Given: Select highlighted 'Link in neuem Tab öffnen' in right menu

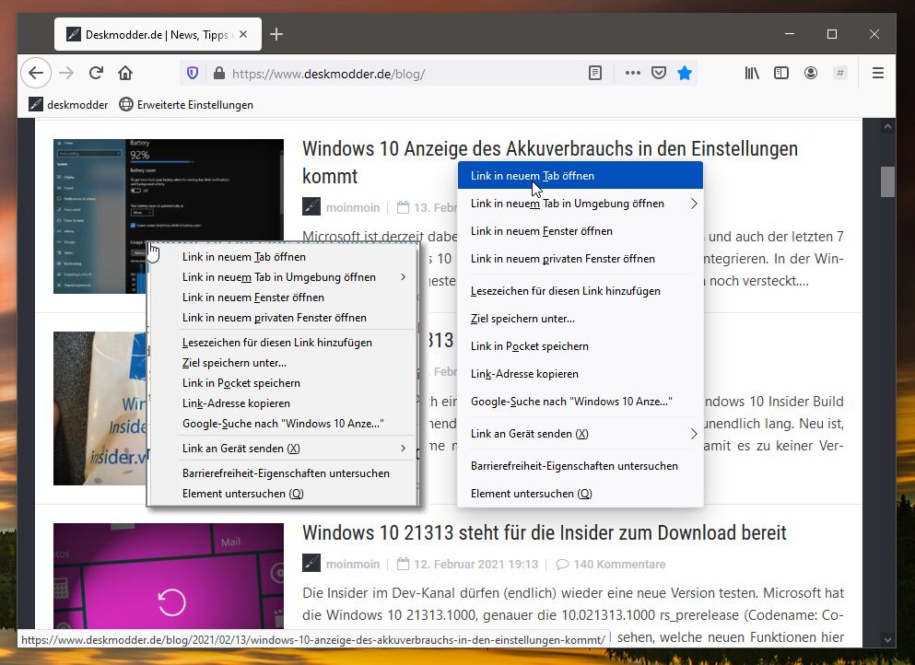Looking at the screenshot, I should 581,176.
